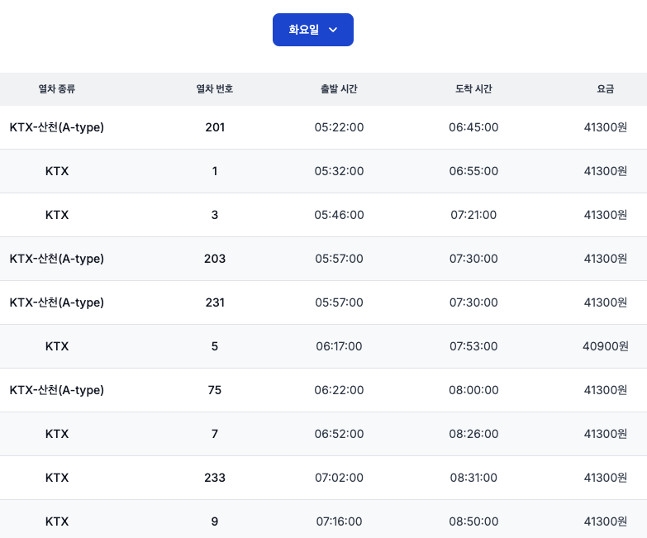
Task: Click KTX label in train 9 row
Action: [x=57, y=521]
